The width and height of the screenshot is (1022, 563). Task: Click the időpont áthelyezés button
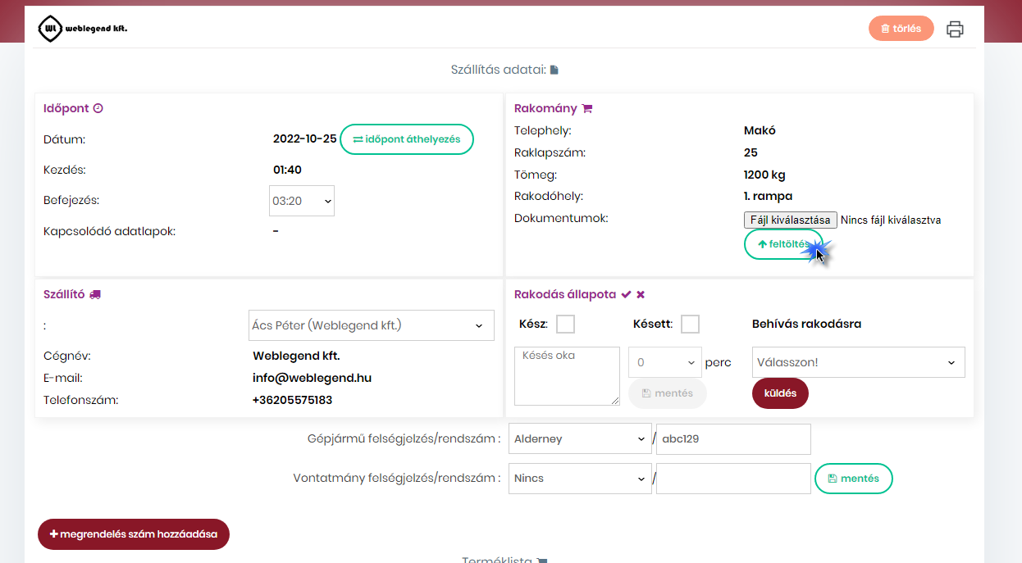pos(406,139)
